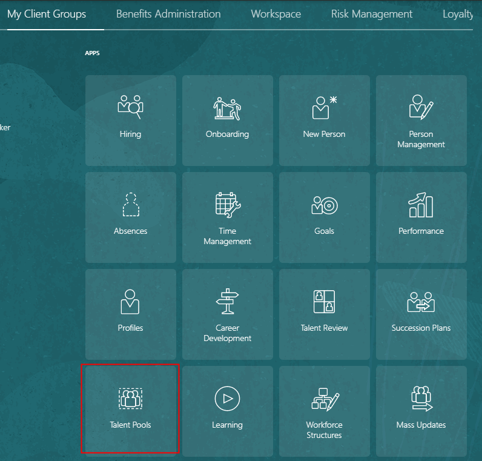Open the Goals app tile
Viewport: 482px width, 461px height.
tap(325, 217)
